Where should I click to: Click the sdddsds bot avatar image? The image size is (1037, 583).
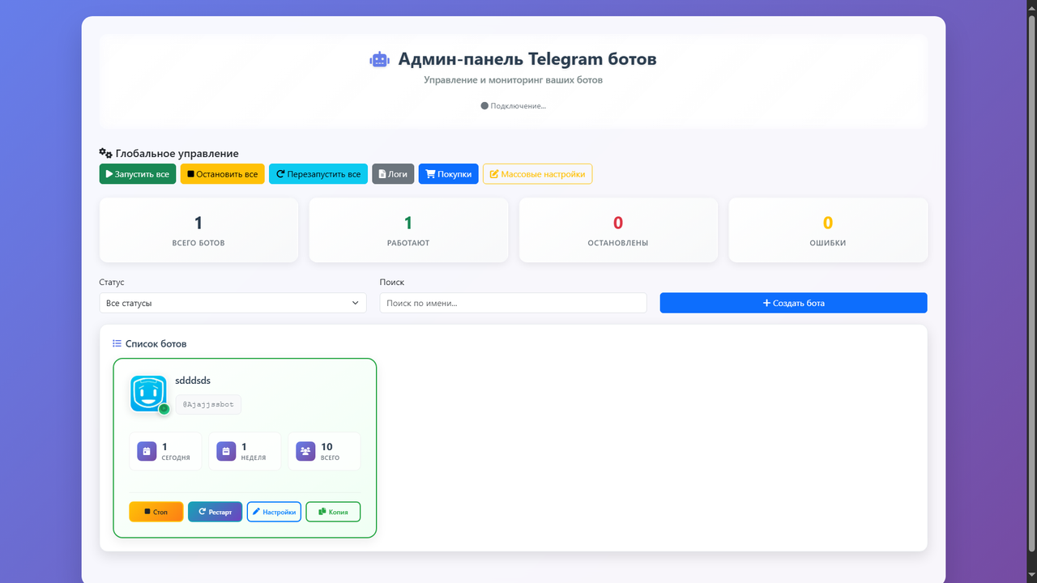tap(148, 394)
